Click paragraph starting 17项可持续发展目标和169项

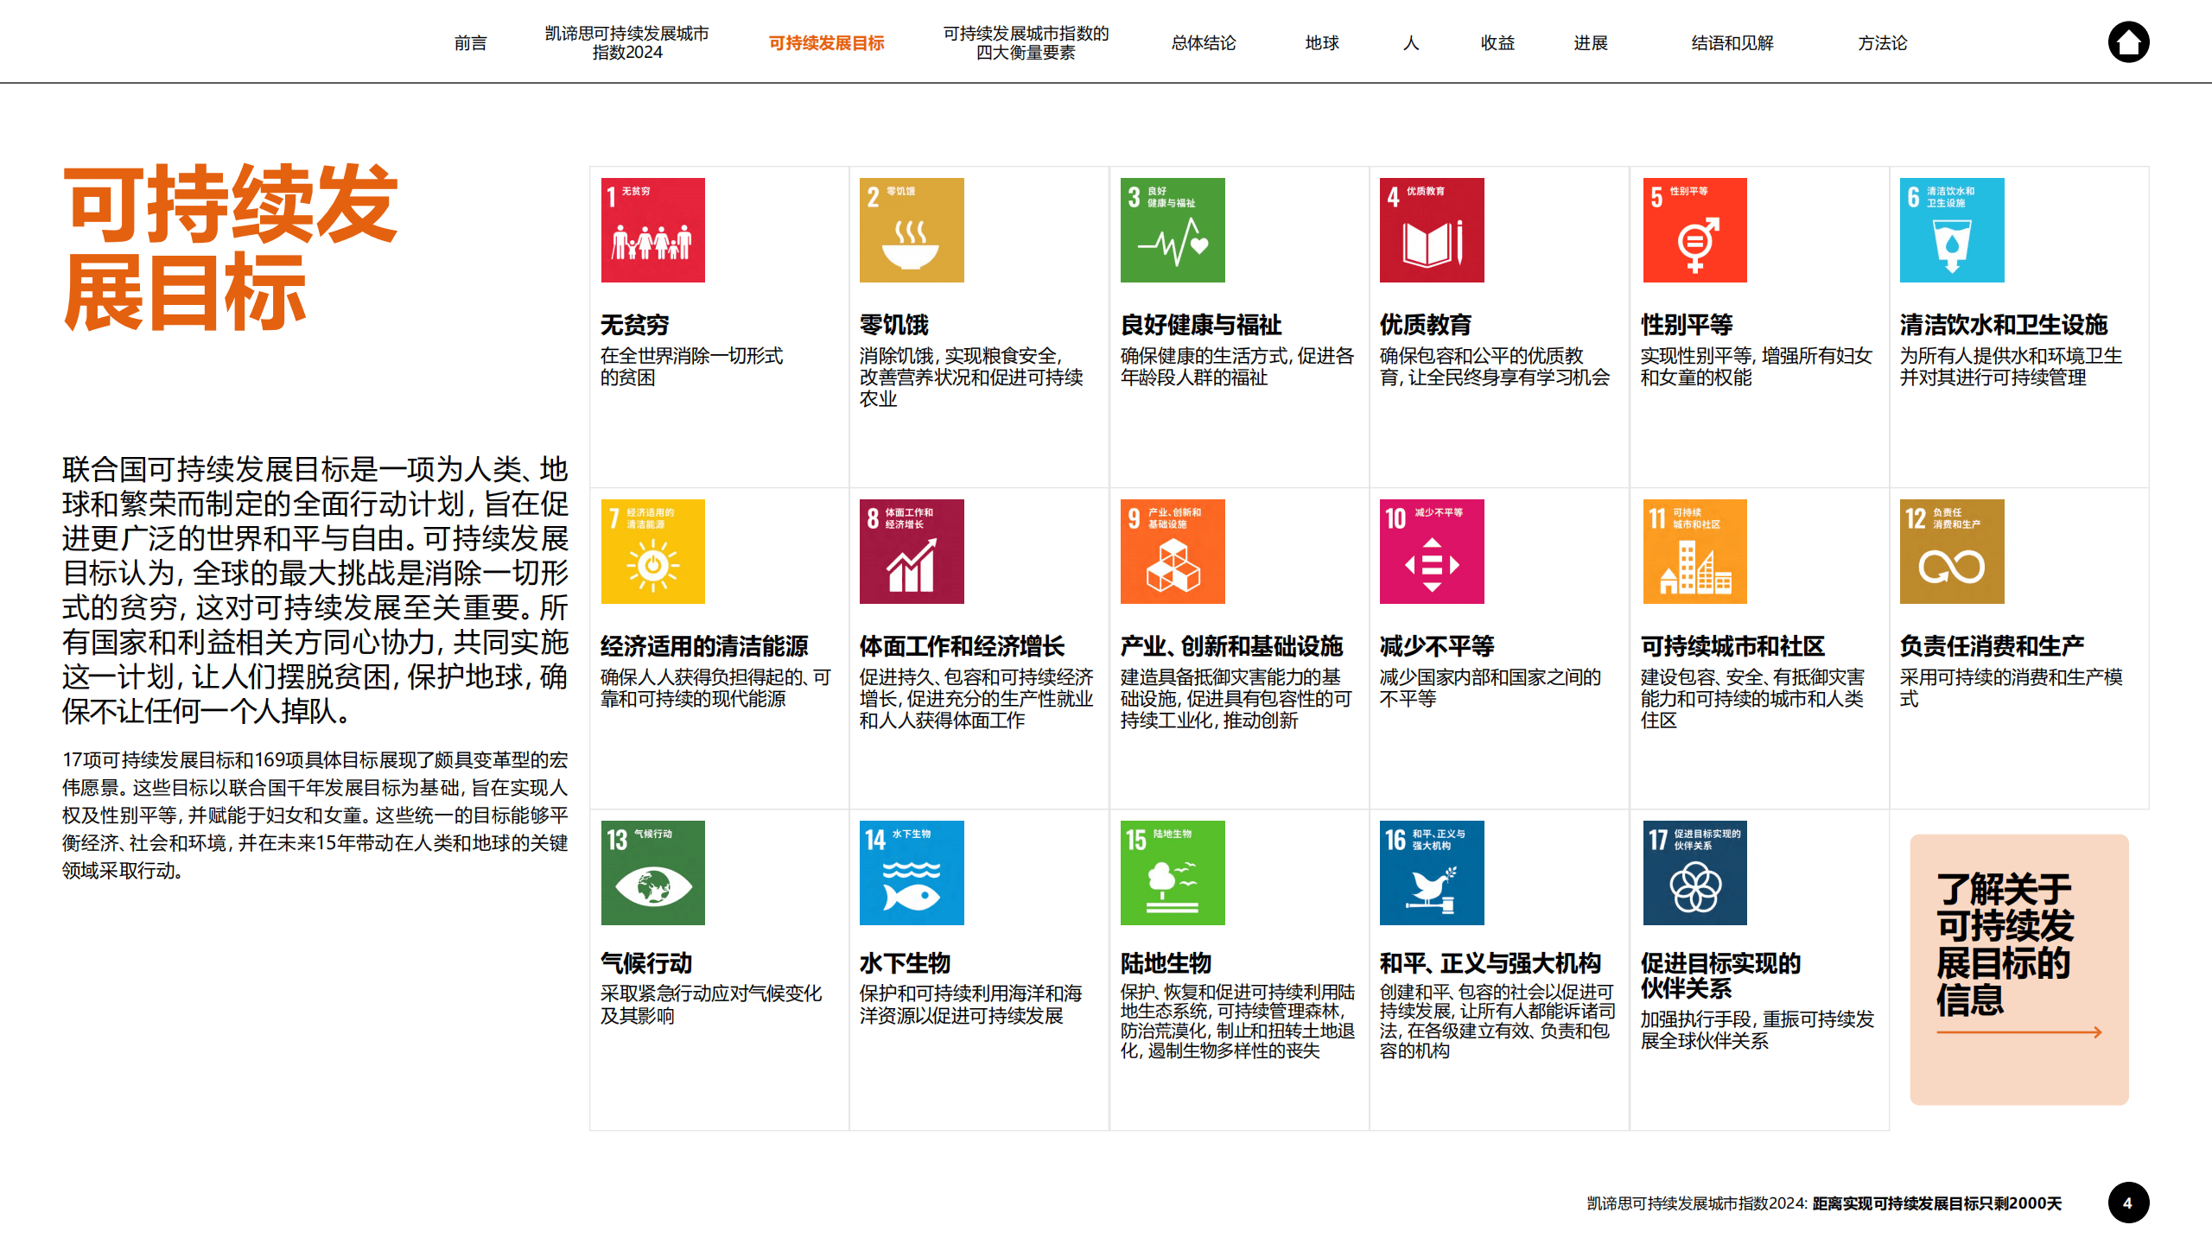(315, 815)
